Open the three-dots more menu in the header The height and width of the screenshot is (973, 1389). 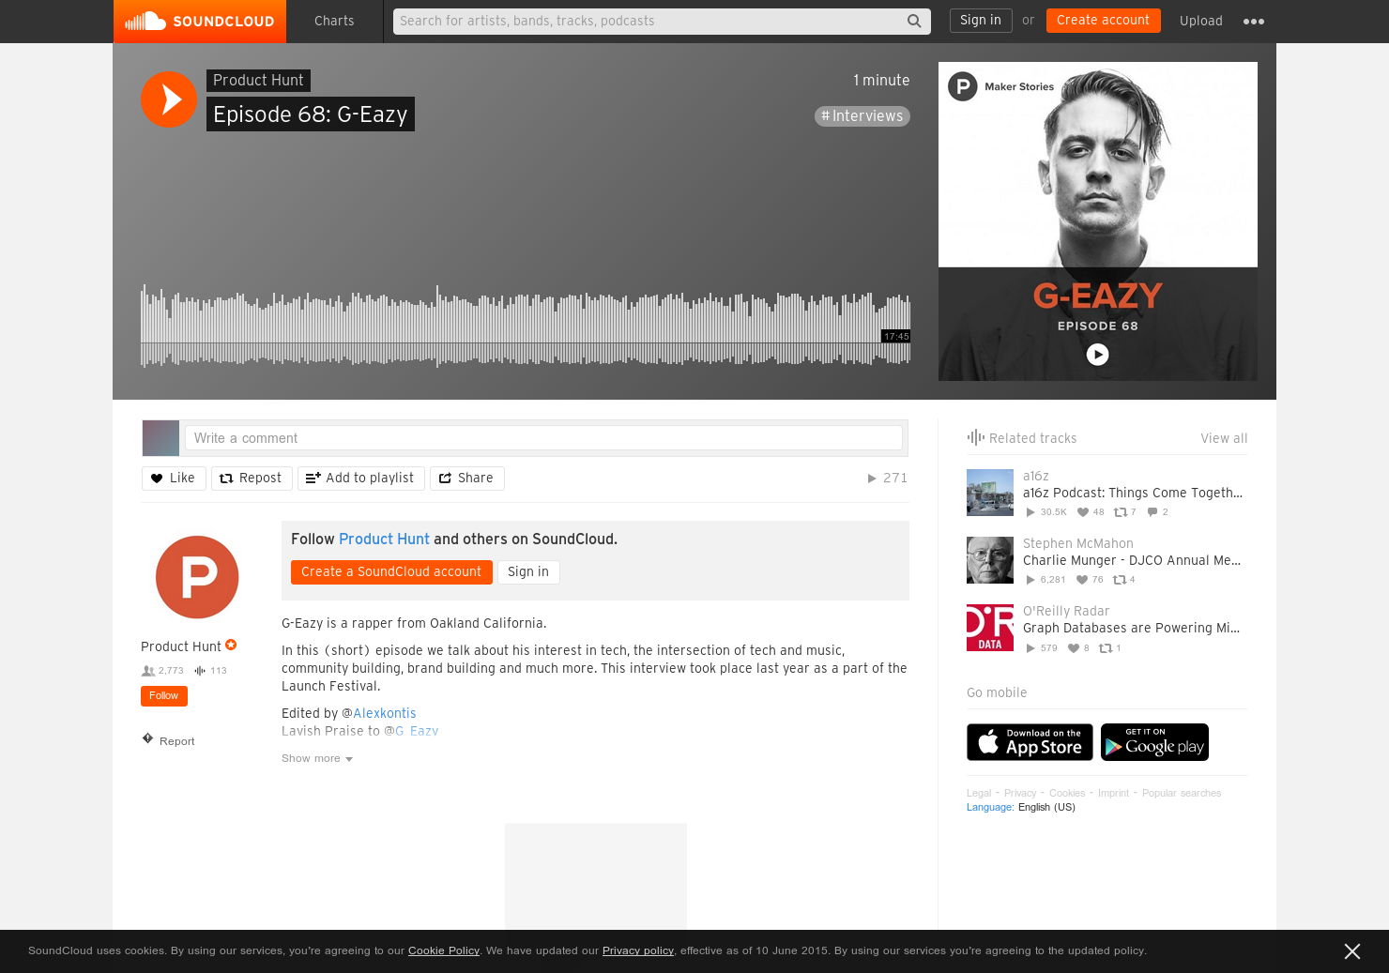pos(1254,22)
